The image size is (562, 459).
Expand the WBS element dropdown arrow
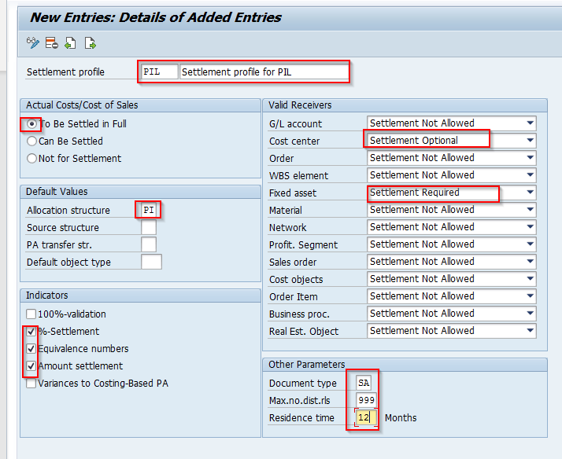point(530,175)
